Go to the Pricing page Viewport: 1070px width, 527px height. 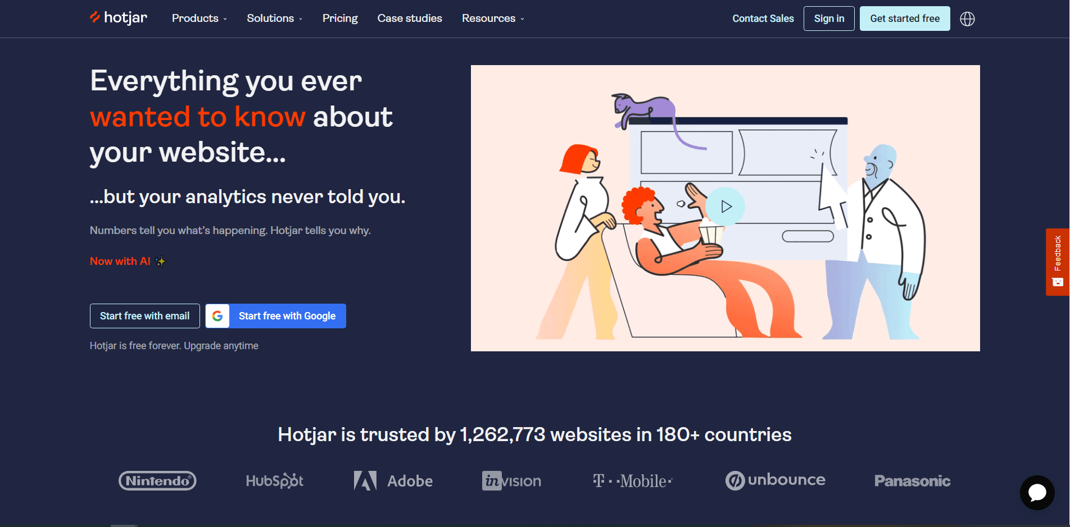point(340,19)
